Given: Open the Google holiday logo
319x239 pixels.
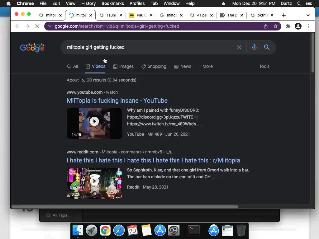Looking at the screenshot, I should (x=32, y=48).
